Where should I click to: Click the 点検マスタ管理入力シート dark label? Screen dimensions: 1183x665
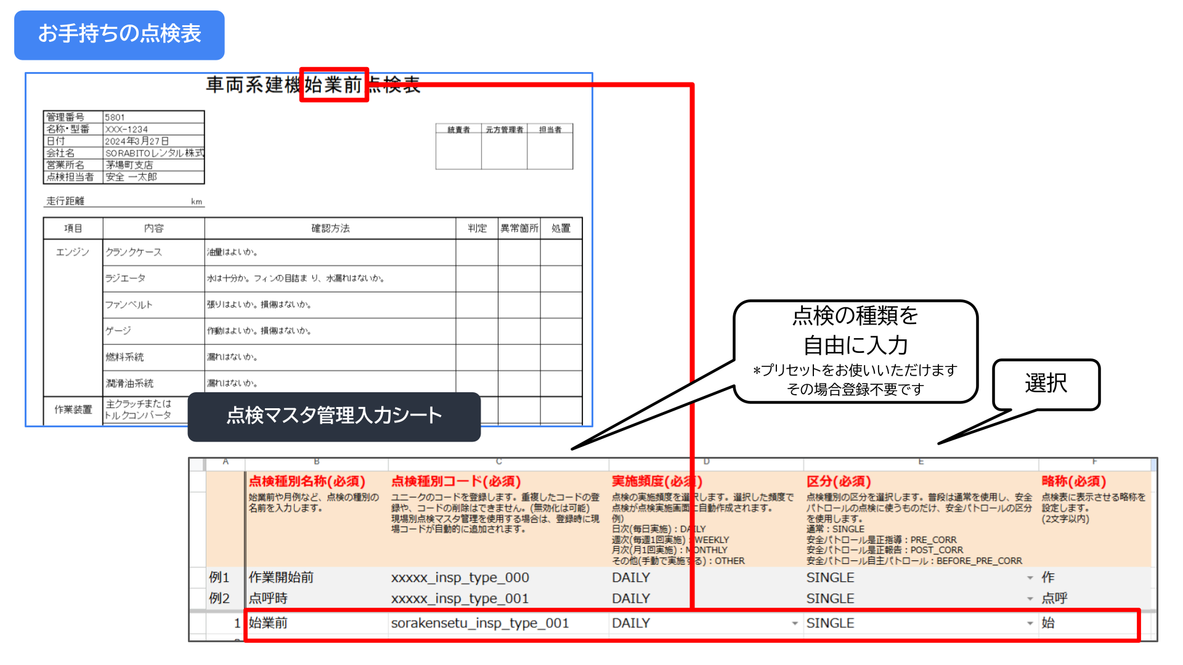(334, 416)
